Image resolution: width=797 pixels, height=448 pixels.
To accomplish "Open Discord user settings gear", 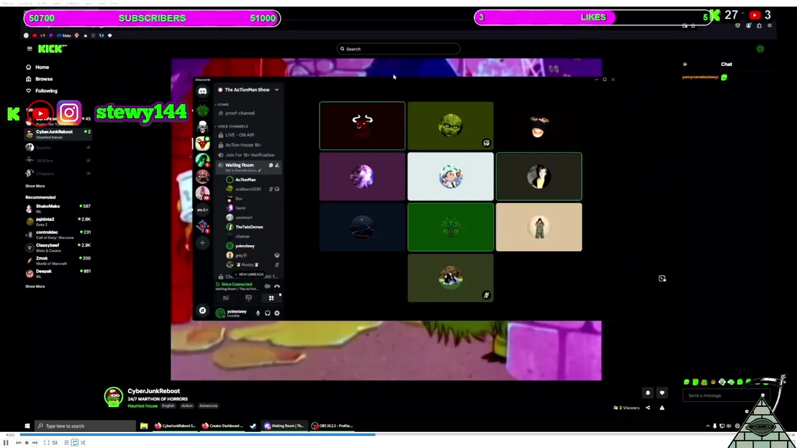I will click(x=277, y=313).
